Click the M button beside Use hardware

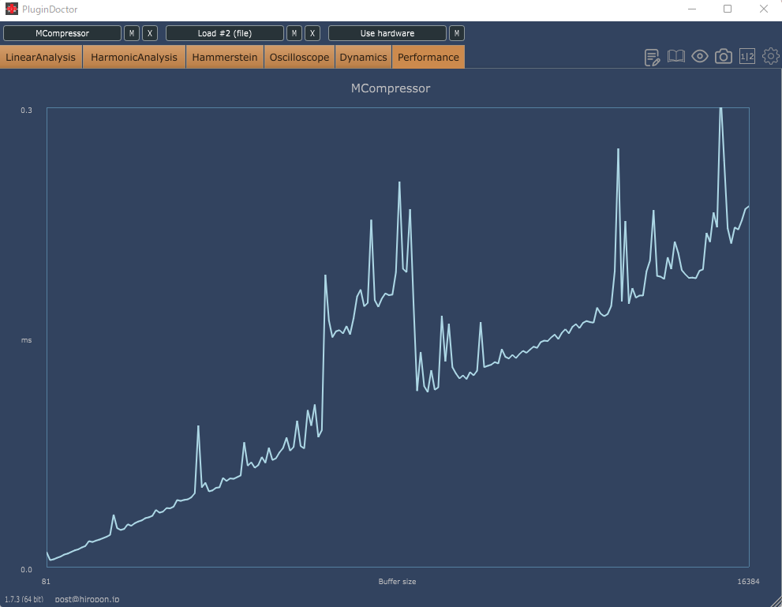pos(457,33)
